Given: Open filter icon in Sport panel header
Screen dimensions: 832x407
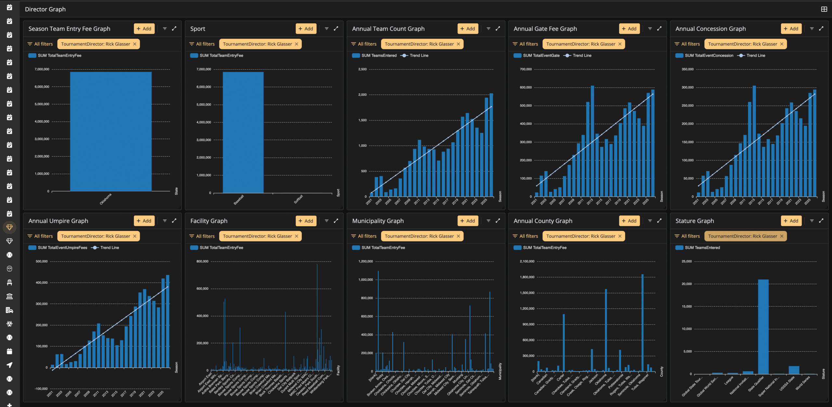Looking at the screenshot, I should pos(327,29).
